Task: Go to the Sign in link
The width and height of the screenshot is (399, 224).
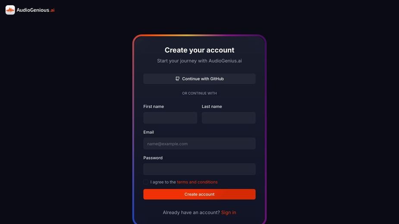Action: coord(229,212)
